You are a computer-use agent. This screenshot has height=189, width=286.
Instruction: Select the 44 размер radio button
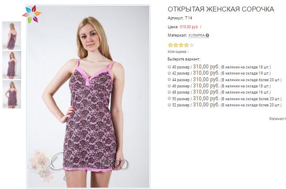coord(170,80)
